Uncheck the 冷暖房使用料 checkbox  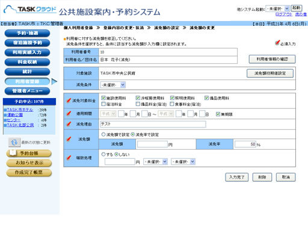tap(138, 98)
